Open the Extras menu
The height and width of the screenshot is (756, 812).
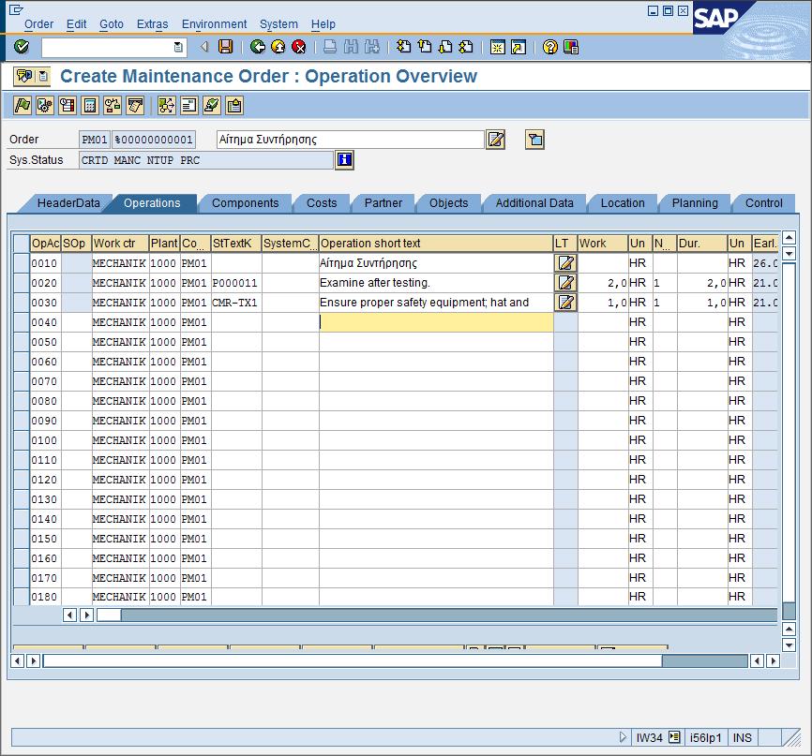click(152, 24)
